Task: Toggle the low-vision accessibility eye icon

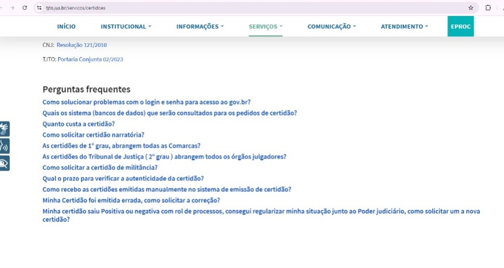Action: pos(5,163)
